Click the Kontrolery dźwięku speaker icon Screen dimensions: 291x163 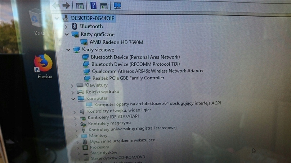click(82, 111)
